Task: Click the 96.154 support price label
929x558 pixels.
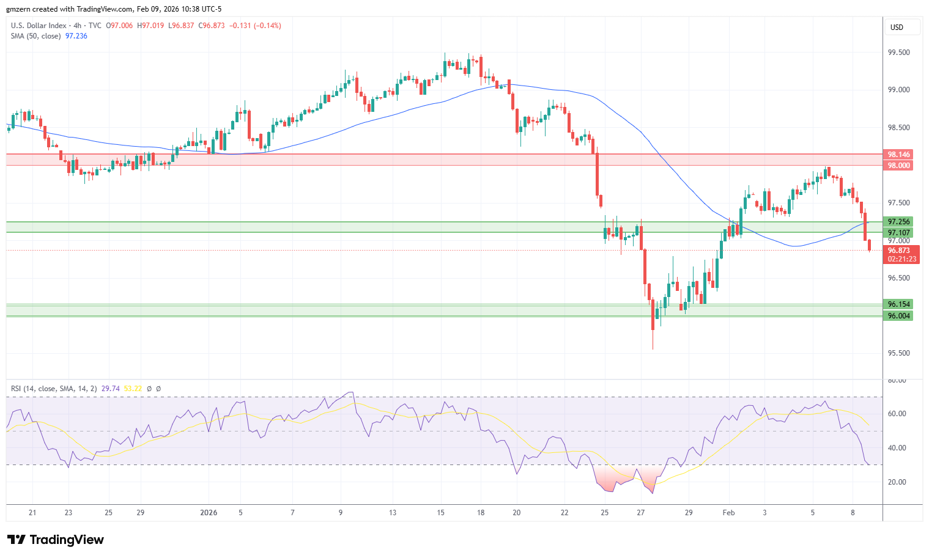Action: pos(898,304)
